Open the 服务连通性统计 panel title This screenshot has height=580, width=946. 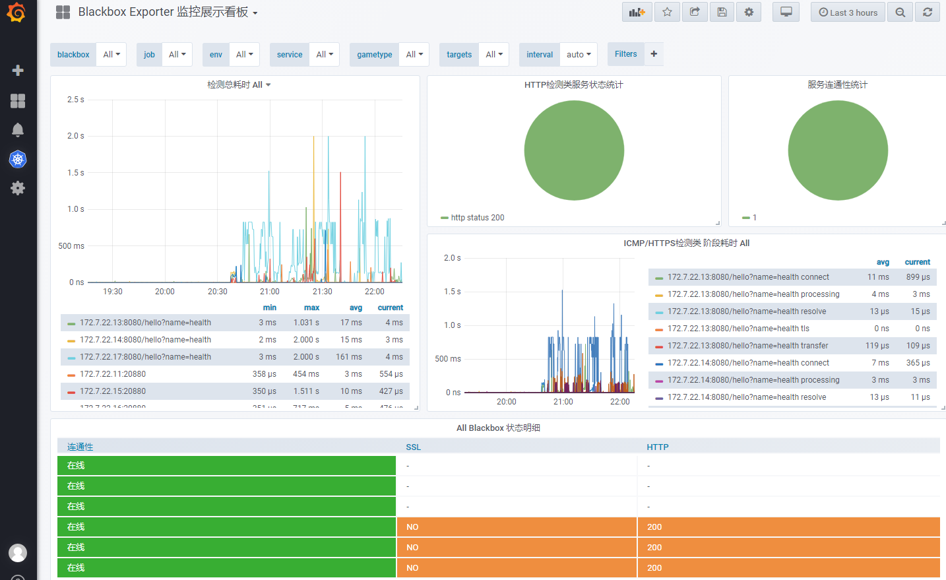[x=837, y=84]
